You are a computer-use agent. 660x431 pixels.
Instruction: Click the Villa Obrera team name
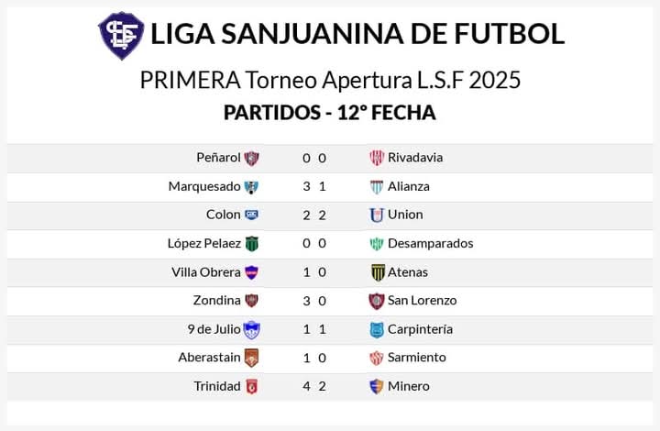(x=206, y=272)
